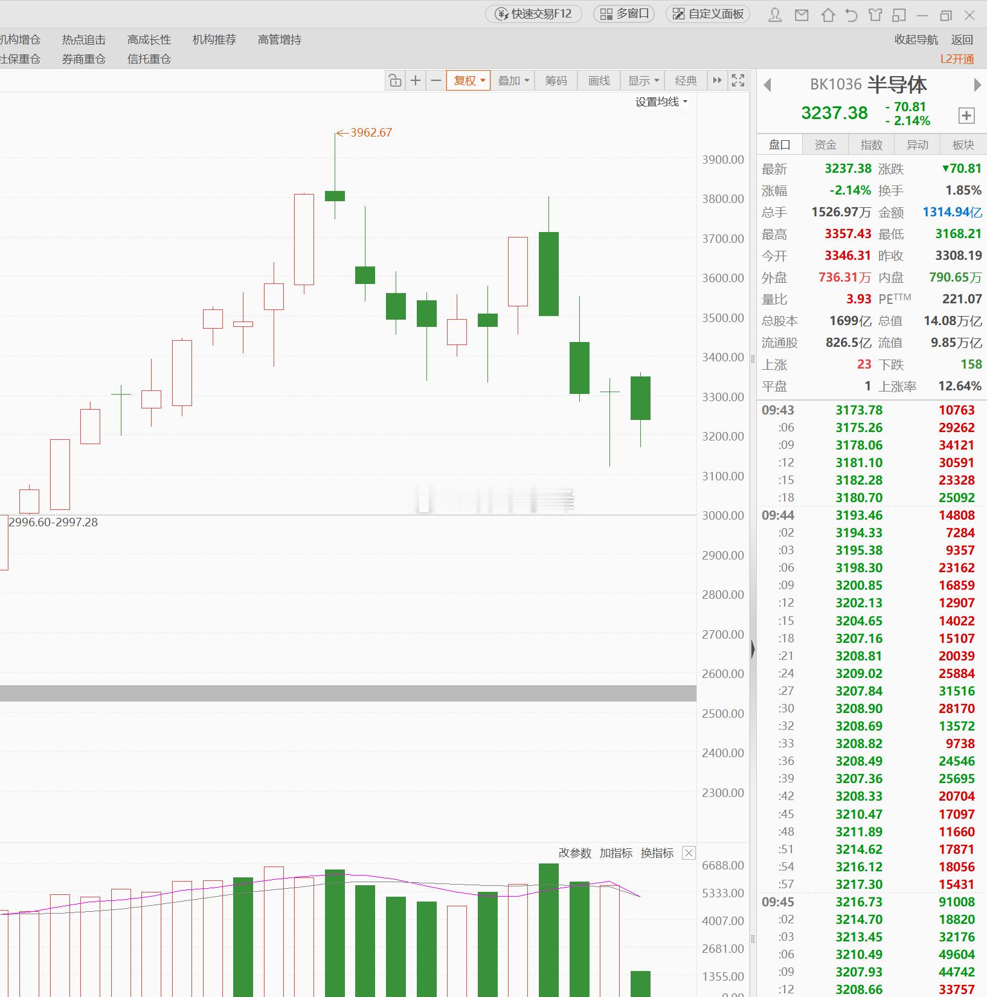Go to home page icon
The width and height of the screenshot is (987, 997).
coord(828,15)
